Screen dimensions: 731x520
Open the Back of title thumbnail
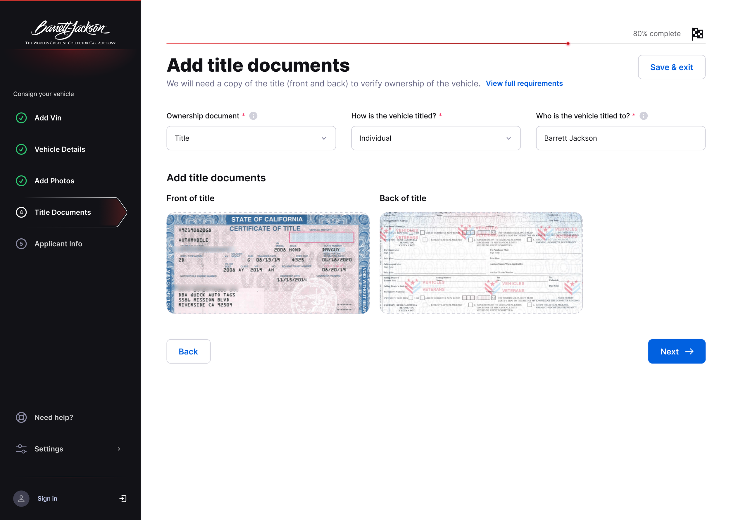click(481, 263)
